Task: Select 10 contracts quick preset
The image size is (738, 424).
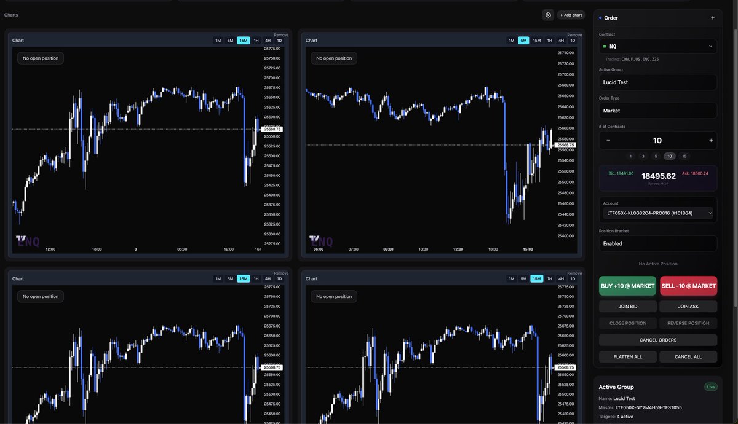Action: coord(670,156)
